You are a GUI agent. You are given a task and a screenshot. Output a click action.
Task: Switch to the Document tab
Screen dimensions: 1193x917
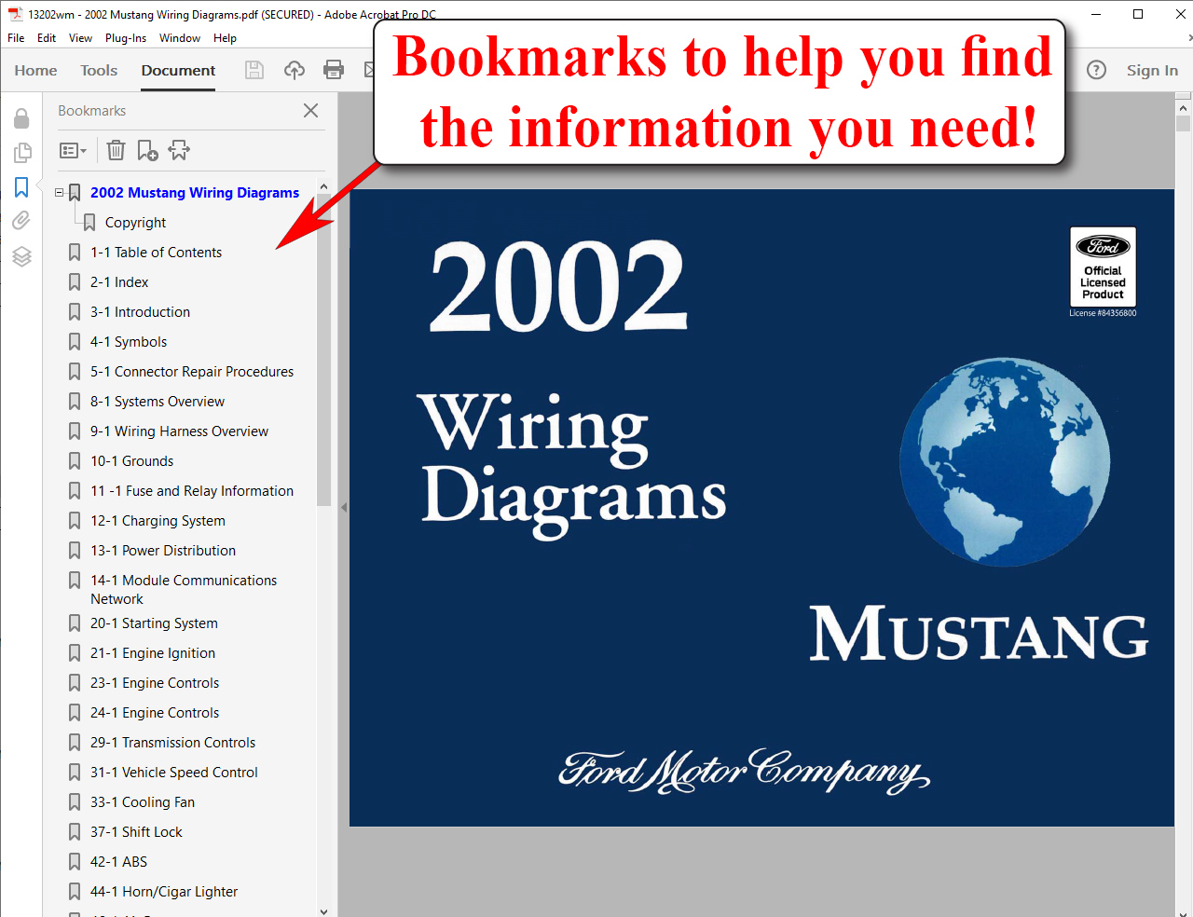point(178,70)
